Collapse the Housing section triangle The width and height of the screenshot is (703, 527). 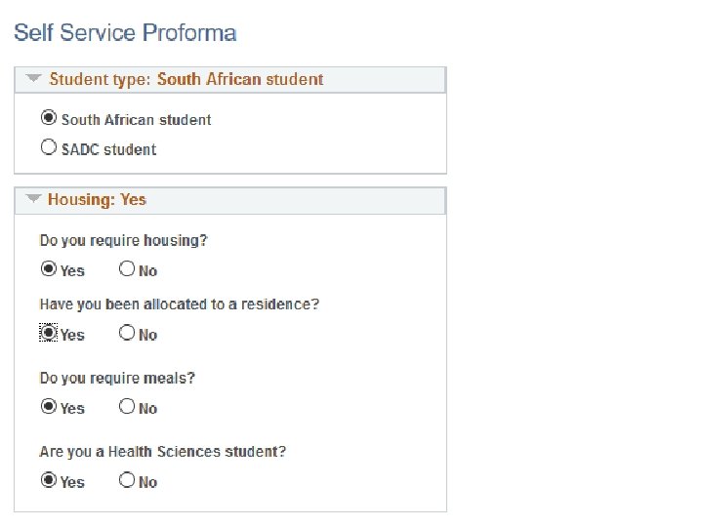click(x=33, y=199)
